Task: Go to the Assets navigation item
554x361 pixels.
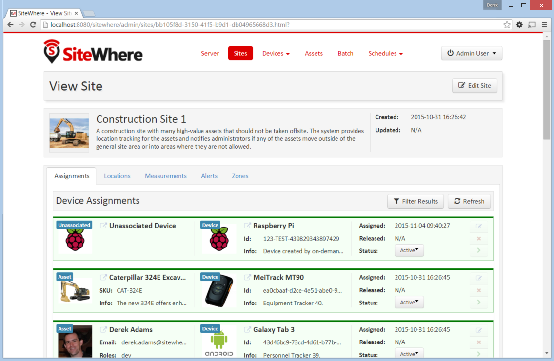Action: point(314,53)
